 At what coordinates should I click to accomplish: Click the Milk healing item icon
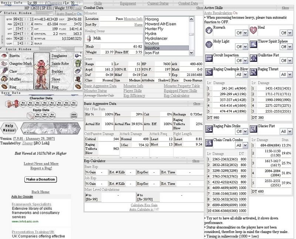88,39
